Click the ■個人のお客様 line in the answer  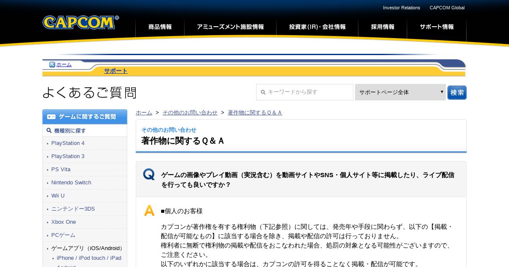[x=182, y=211]
